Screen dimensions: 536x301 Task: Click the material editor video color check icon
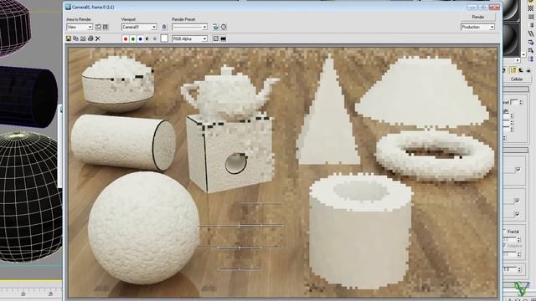(x=530, y=25)
